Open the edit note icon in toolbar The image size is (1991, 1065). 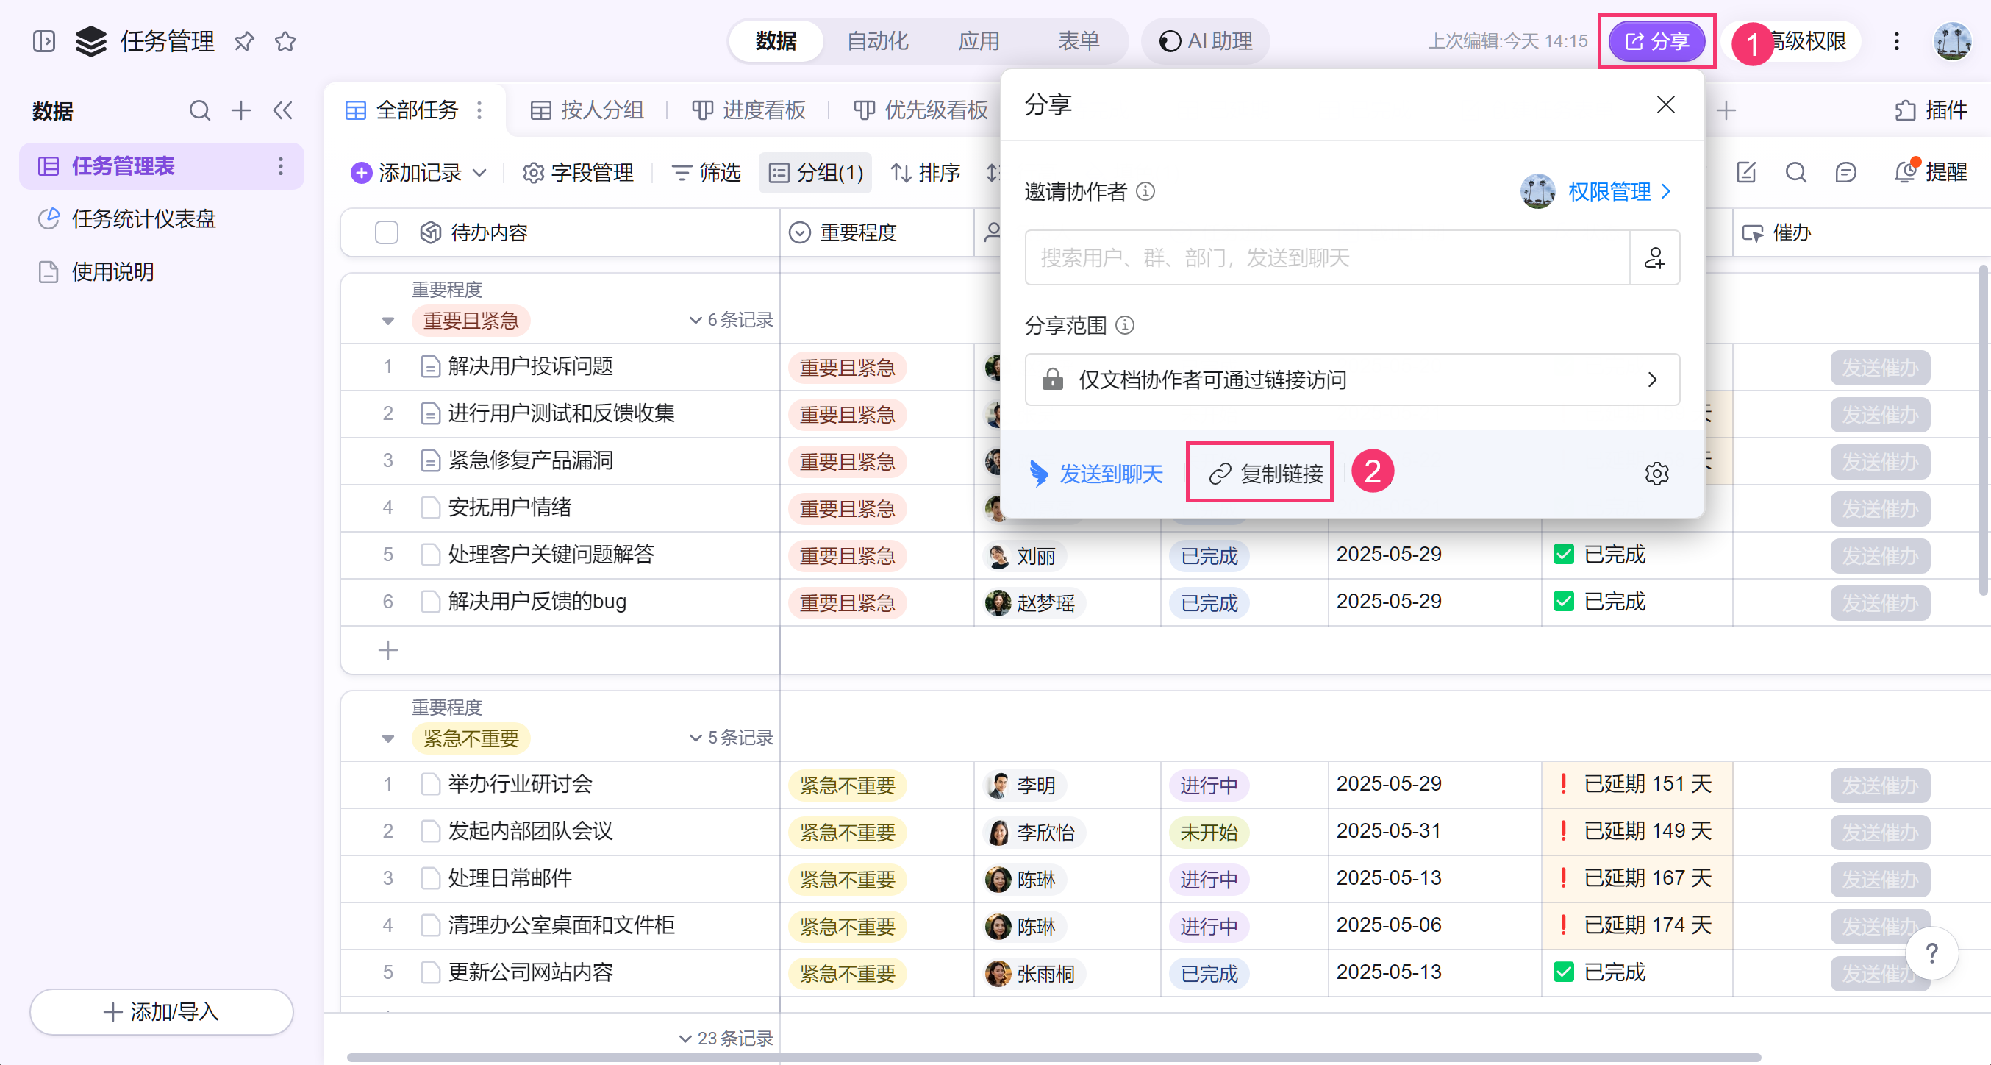1746,171
